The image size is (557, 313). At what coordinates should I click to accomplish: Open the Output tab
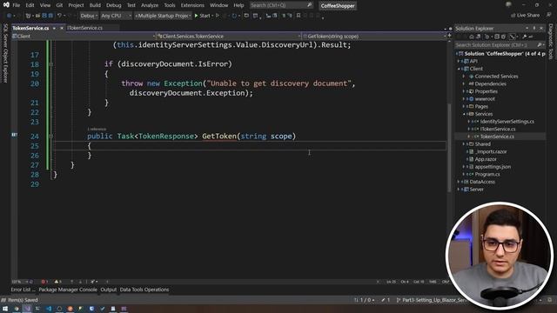(108, 290)
